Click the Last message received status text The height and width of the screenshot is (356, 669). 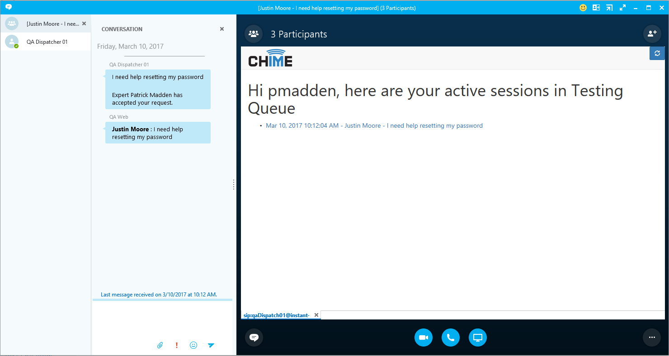[x=159, y=295]
